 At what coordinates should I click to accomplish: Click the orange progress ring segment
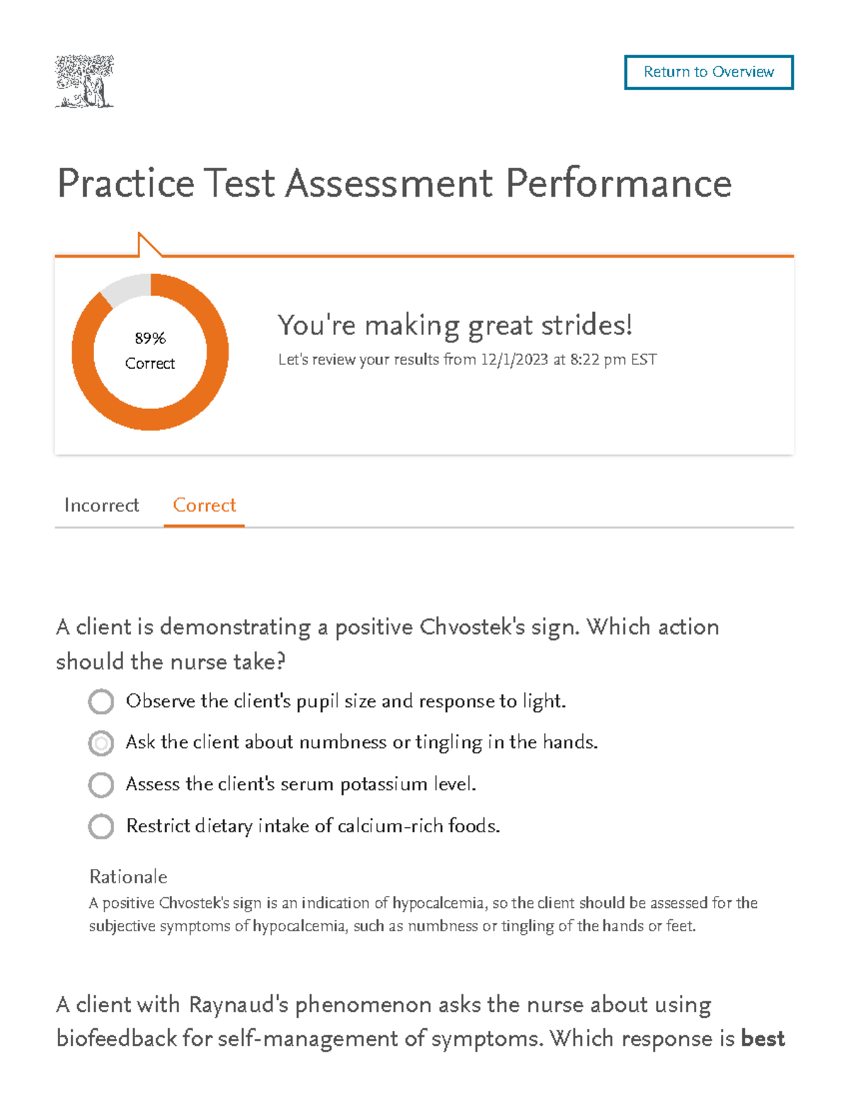[x=150, y=419]
